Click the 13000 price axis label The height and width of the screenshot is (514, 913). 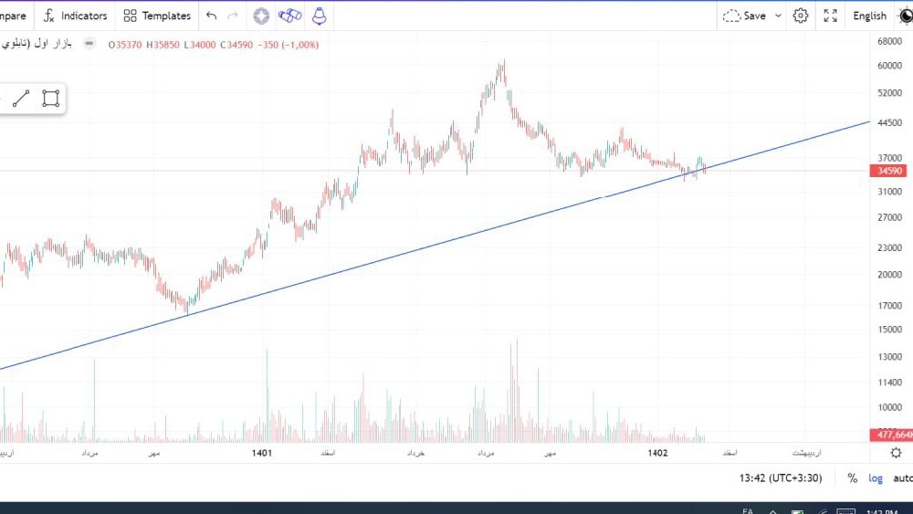pos(889,357)
